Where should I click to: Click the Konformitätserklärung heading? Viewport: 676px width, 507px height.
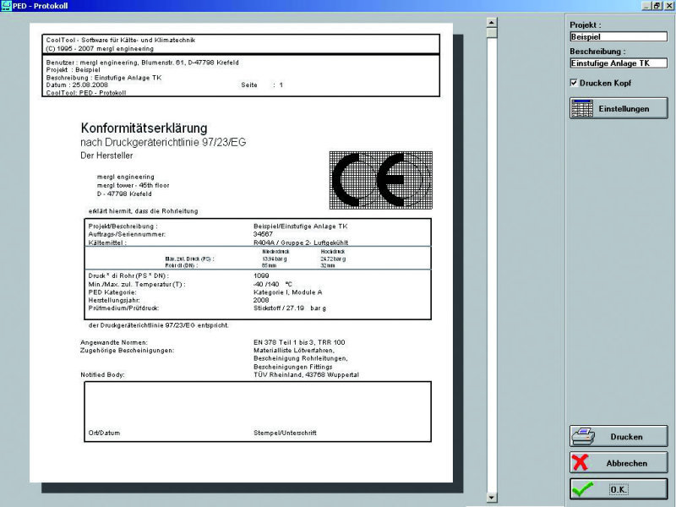pos(144,128)
